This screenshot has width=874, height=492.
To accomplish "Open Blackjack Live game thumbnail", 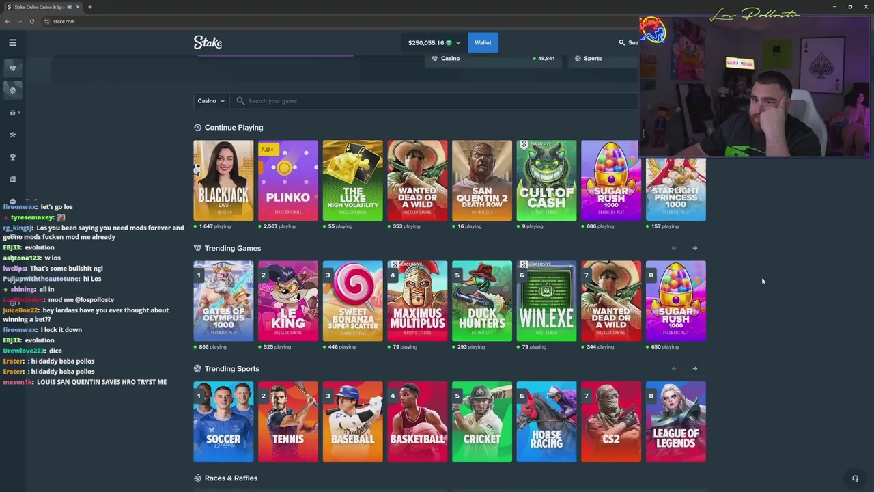I will pos(223,180).
